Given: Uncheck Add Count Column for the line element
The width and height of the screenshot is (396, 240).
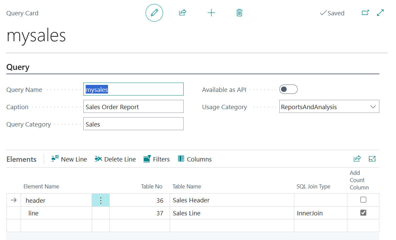Looking at the screenshot, I should 363,212.
